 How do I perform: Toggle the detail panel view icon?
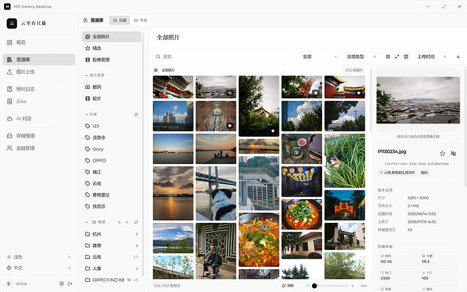pyautogui.click(x=406, y=57)
